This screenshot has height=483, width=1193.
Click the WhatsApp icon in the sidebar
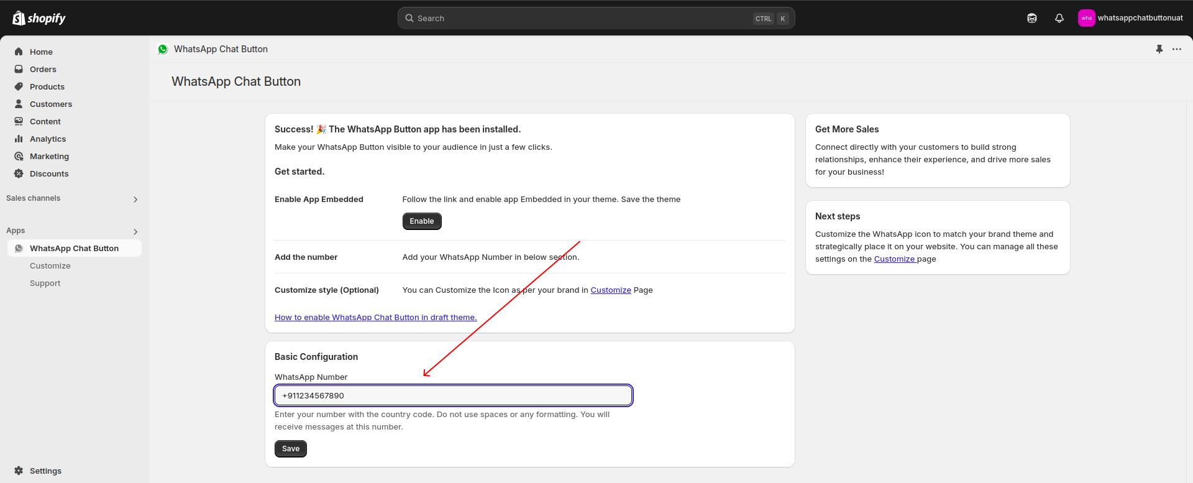[x=19, y=248]
